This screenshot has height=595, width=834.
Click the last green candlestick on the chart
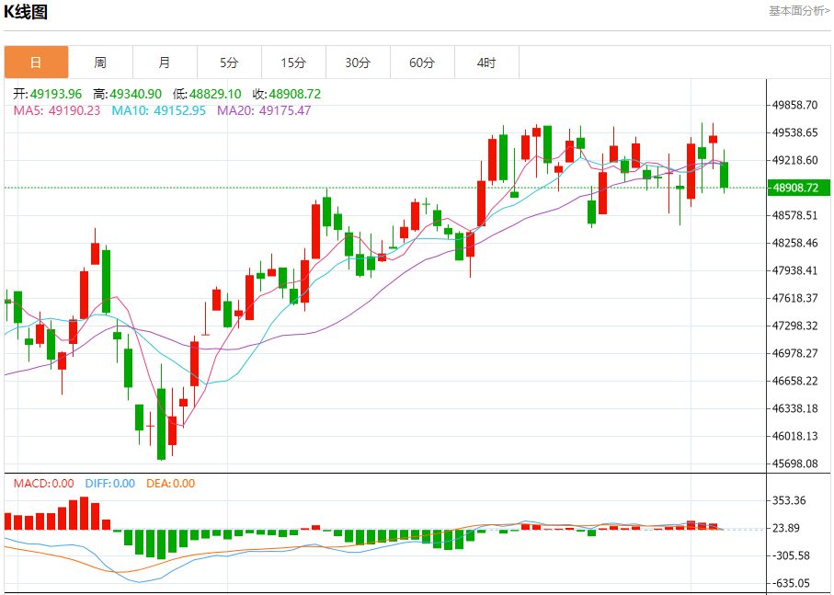[x=724, y=175]
